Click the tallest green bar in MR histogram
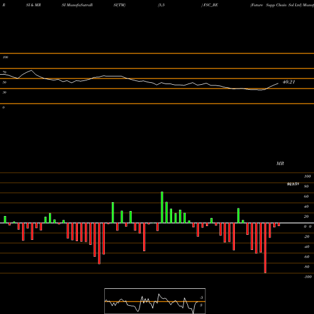This screenshot has width=314, height=314. (x=162, y=207)
